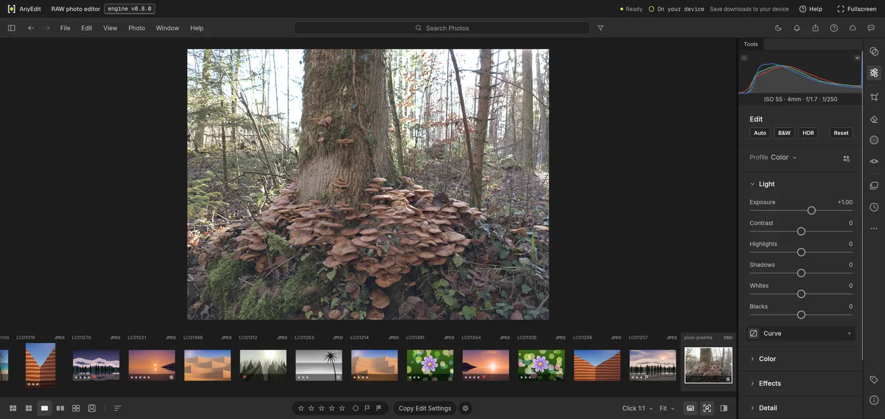Toggle the face detection overlay button
This screenshot has height=419, width=885.
[x=707, y=408]
